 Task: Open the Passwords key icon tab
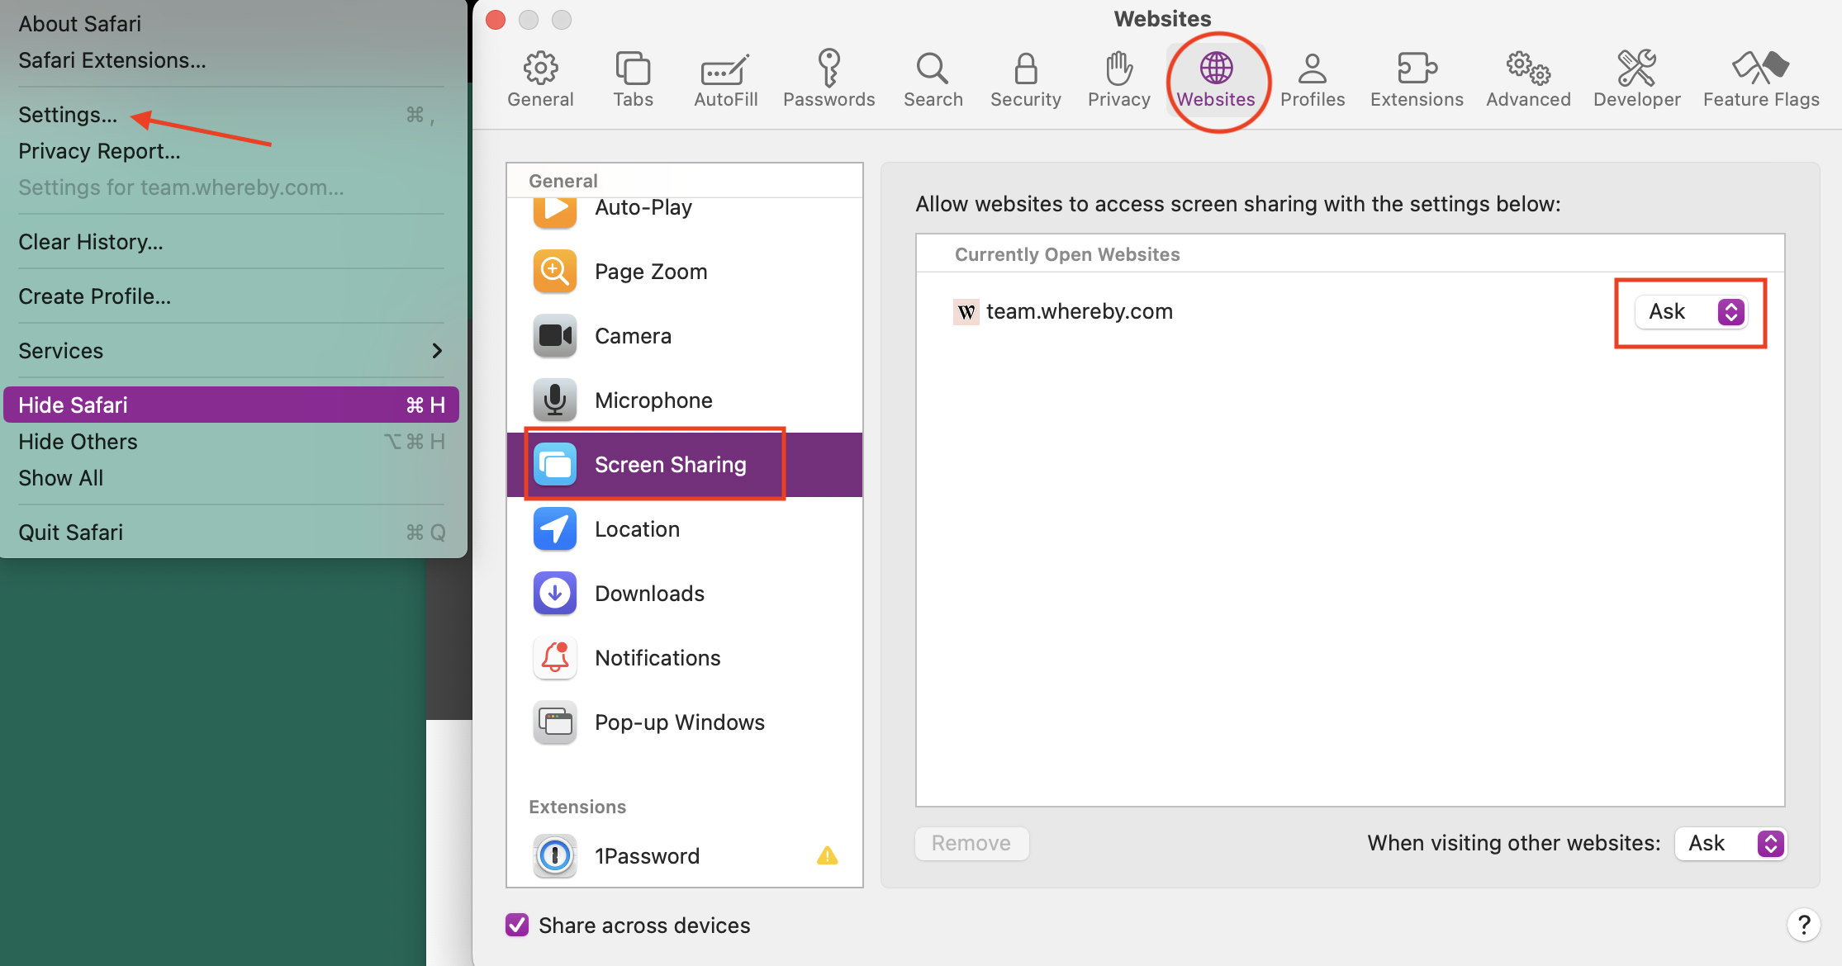828,78
